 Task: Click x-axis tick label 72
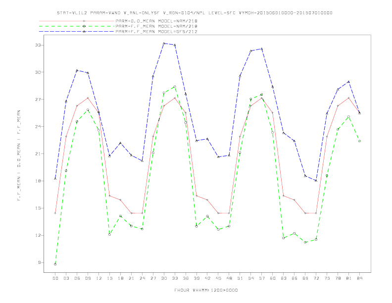click(x=316, y=278)
